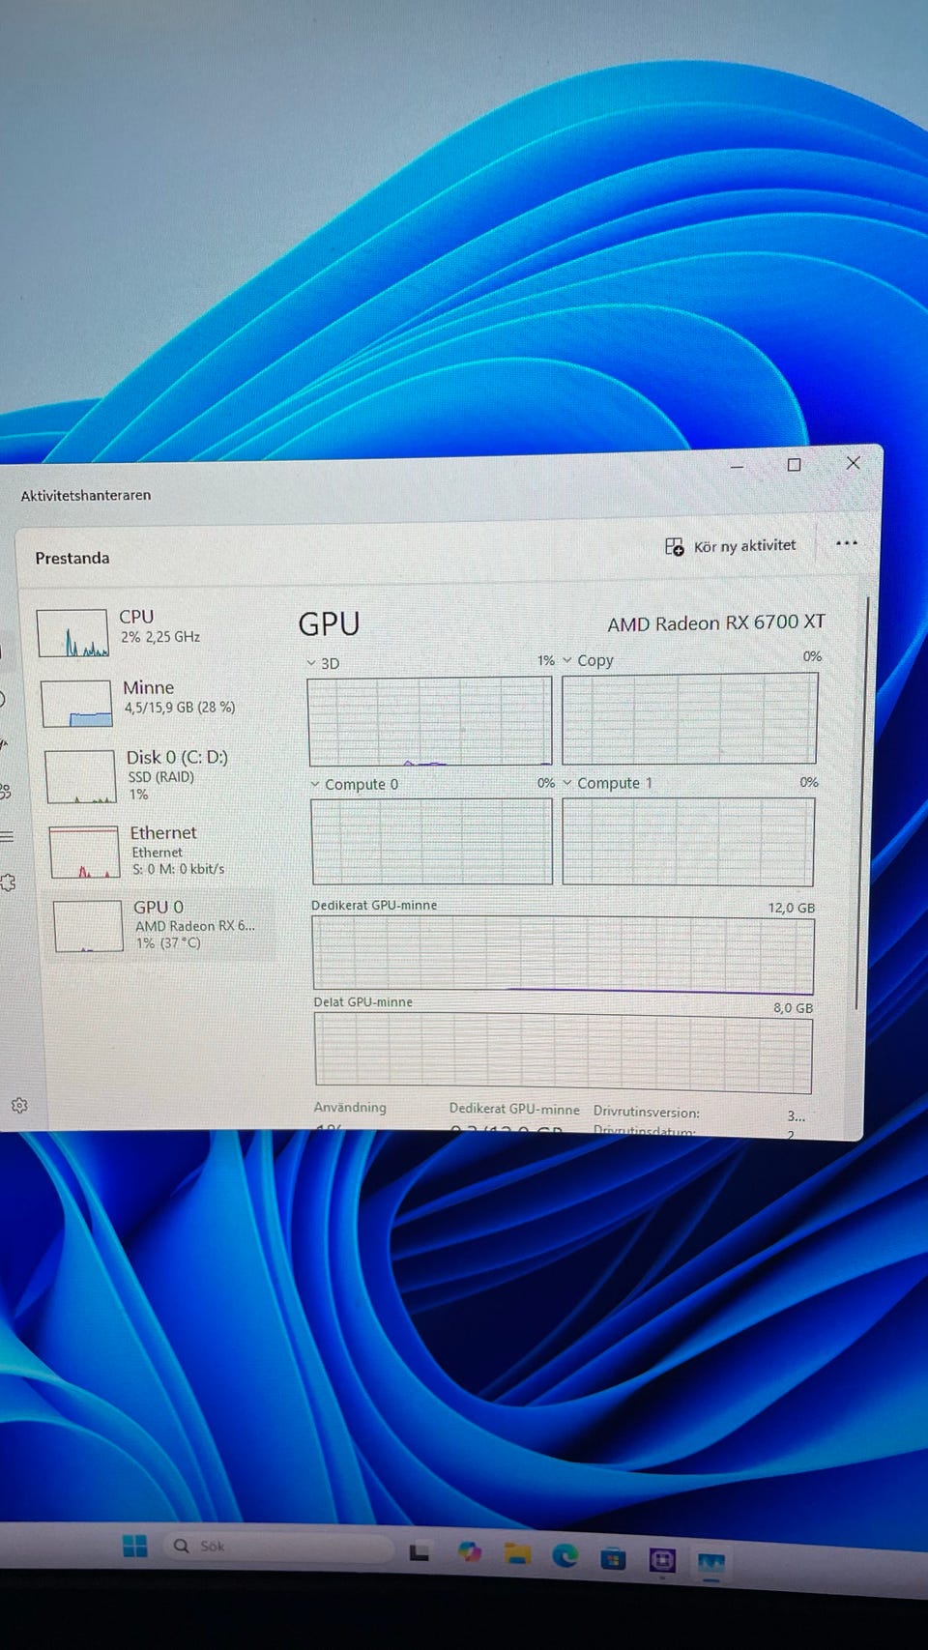
Task: Open the Copy engine dropdown chevron
Action: [567, 660]
